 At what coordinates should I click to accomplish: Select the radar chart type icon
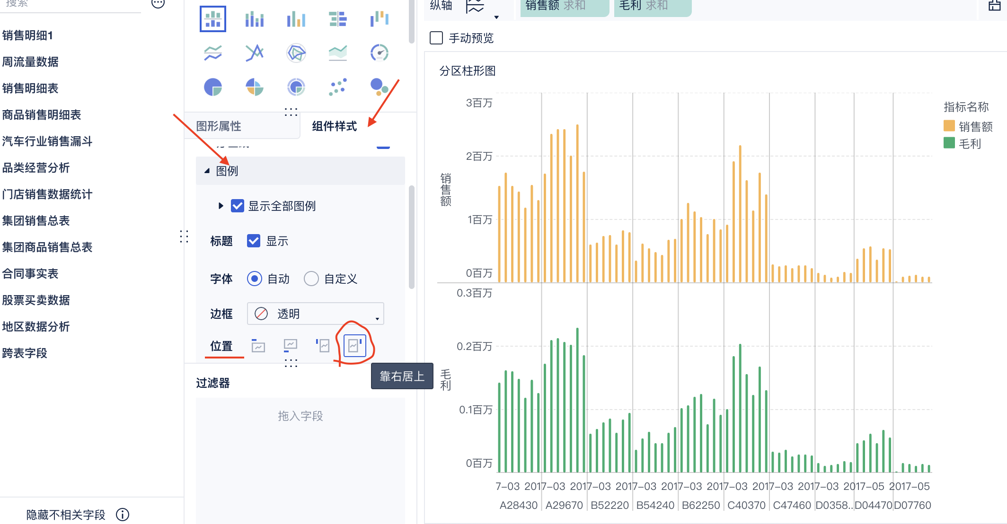pos(296,53)
